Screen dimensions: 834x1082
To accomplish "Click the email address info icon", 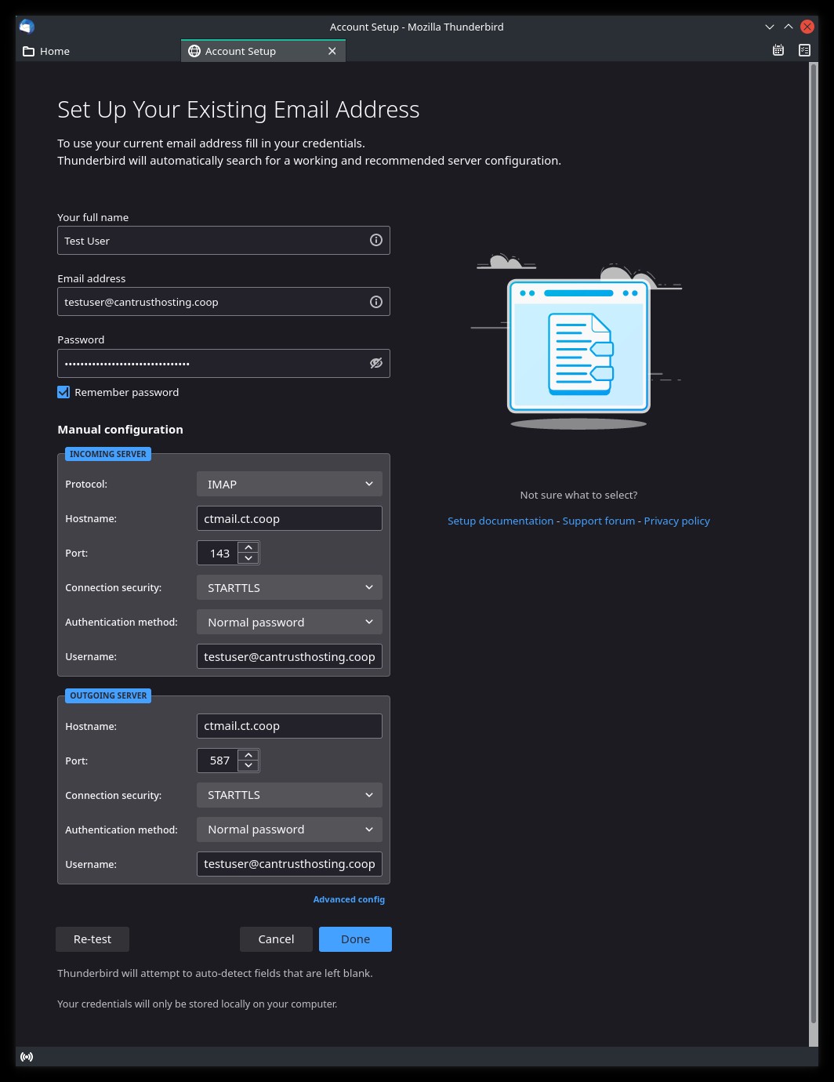I will (x=376, y=301).
